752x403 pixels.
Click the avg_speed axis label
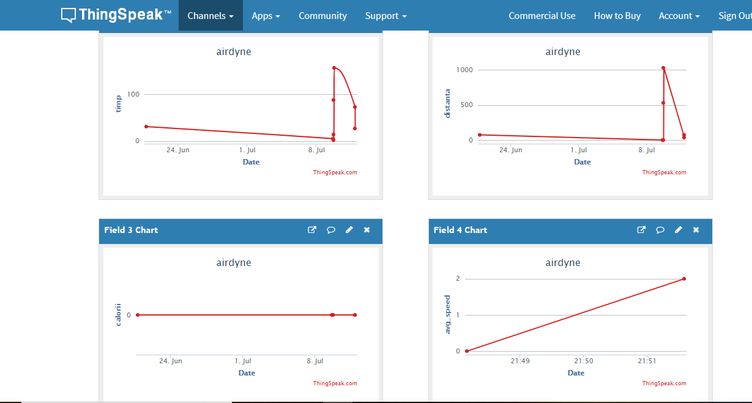[447, 314]
